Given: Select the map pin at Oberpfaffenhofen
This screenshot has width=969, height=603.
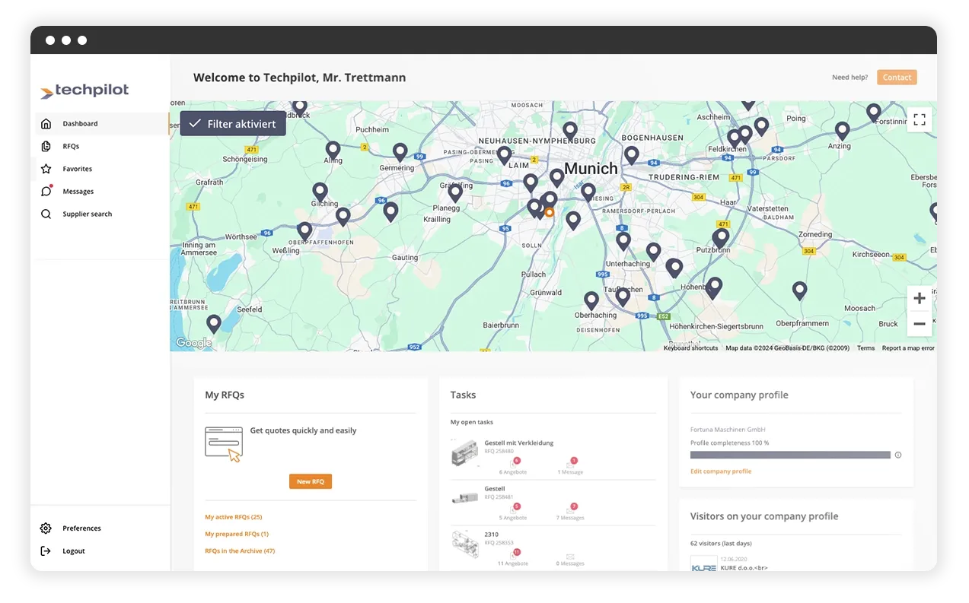Looking at the screenshot, I should tap(304, 230).
